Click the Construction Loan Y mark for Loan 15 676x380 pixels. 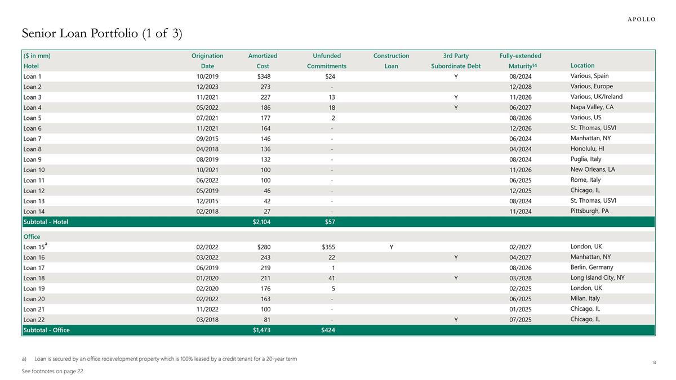coord(391,247)
